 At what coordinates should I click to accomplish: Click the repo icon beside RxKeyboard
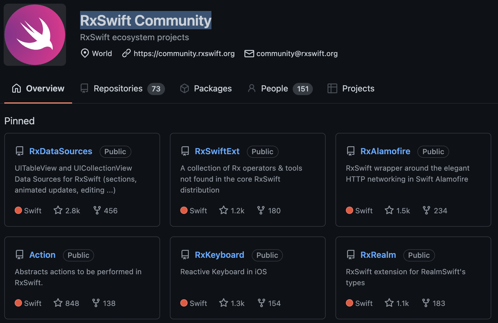pyautogui.click(x=185, y=255)
